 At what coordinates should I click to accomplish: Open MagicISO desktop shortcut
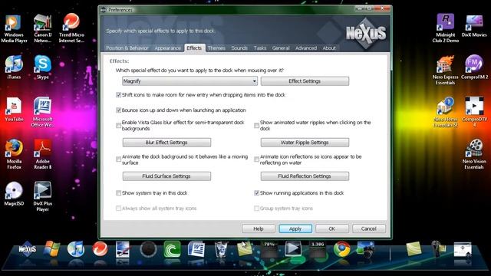click(x=14, y=194)
